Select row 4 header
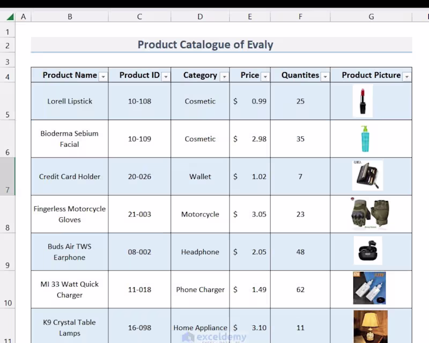429x343 pixels. 8,74
